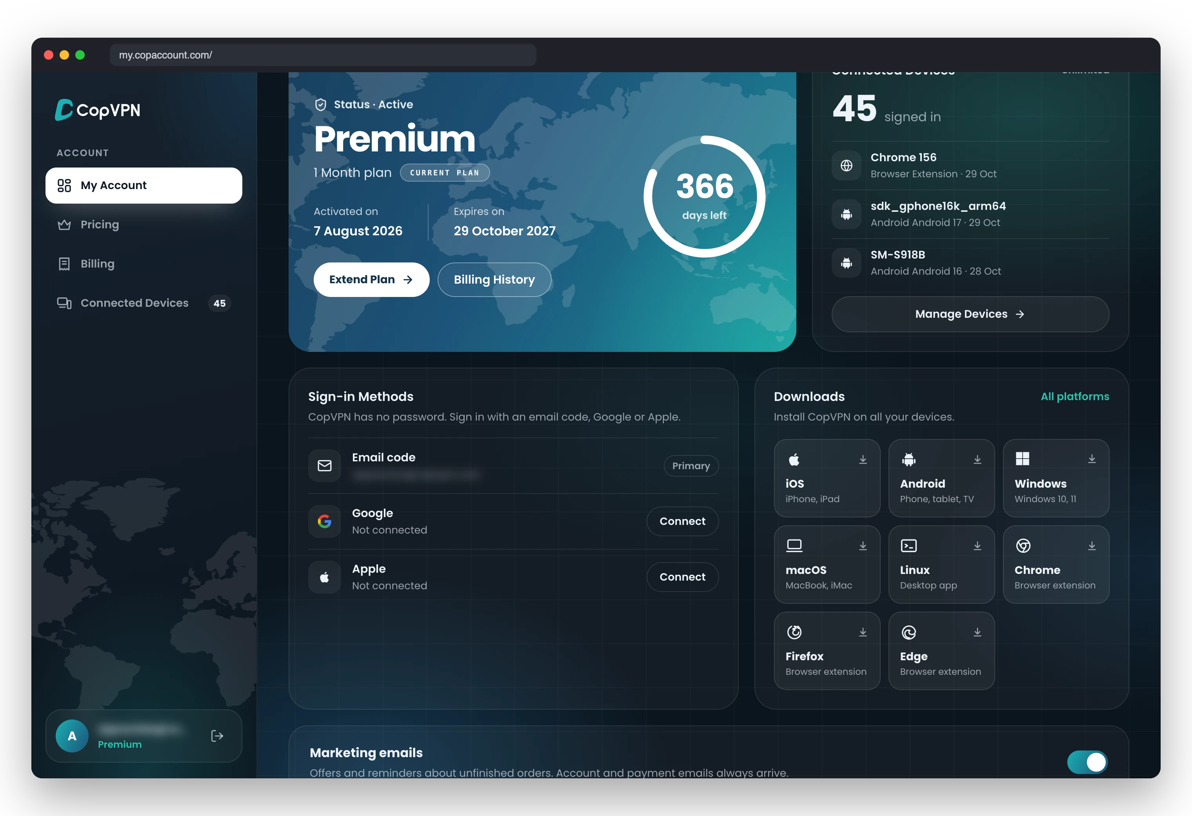Click the Firefox download arrow icon
This screenshot has width=1192, height=816.
863,632
